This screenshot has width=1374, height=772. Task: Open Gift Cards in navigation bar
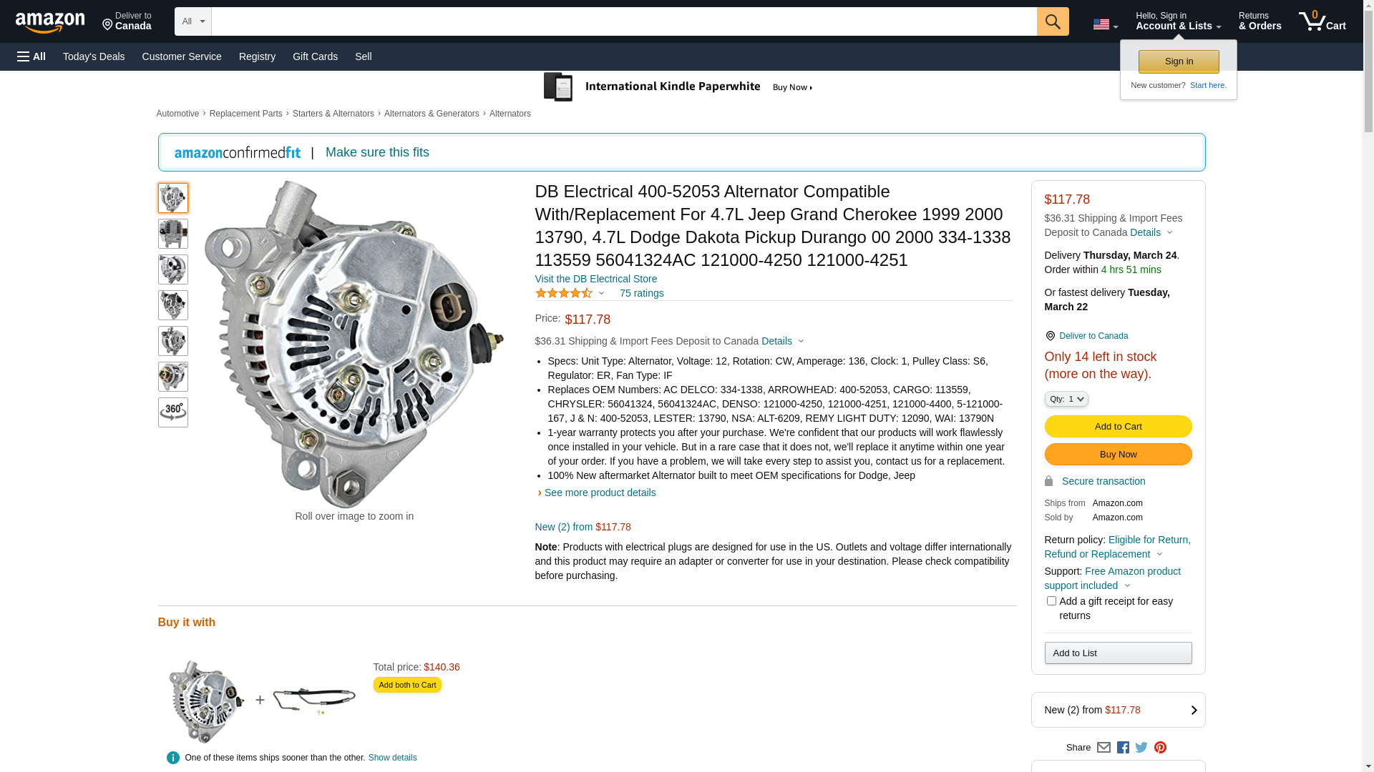point(315,56)
